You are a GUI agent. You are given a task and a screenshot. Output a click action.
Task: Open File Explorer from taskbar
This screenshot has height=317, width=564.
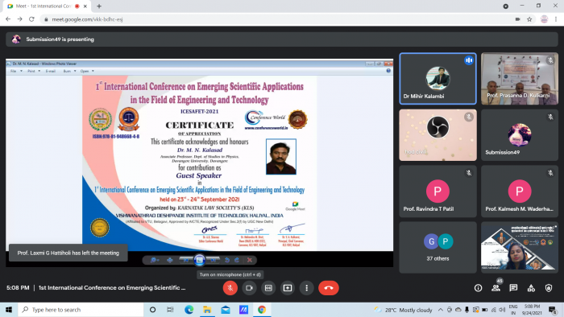pos(207,310)
